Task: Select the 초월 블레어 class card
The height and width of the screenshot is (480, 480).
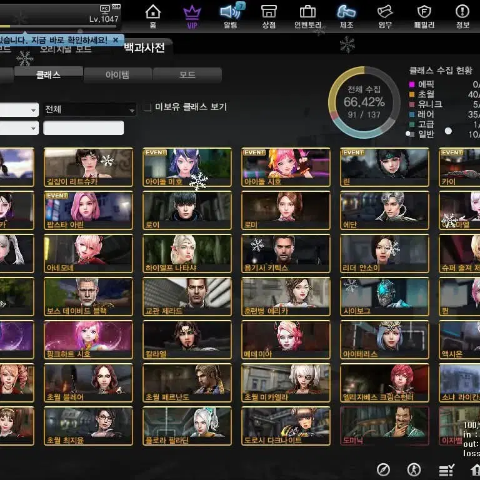Action: coord(89,383)
